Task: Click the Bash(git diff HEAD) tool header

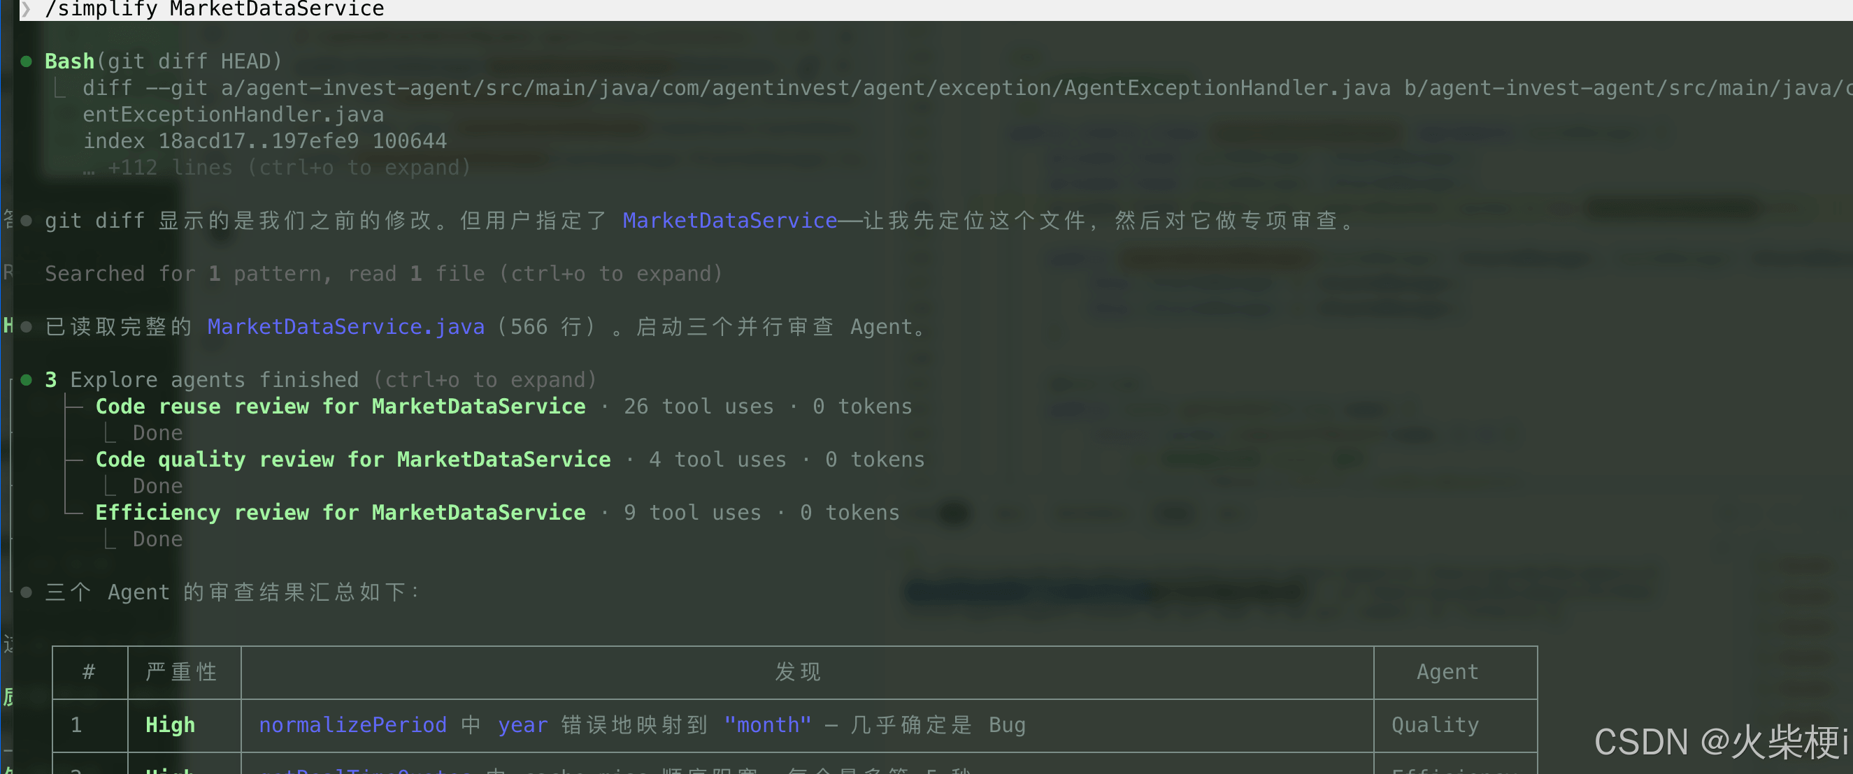Action: pyautogui.click(x=164, y=61)
